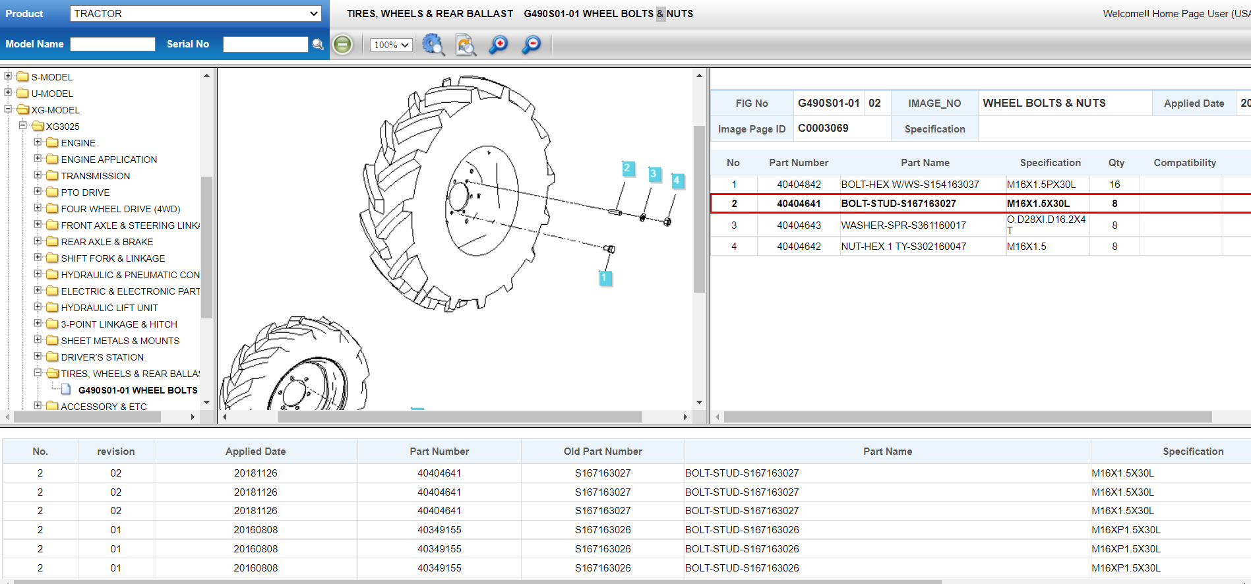The width and height of the screenshot is (1251, 584).
Task: Click the Model Name input field
Action: (x=113, y=44)
